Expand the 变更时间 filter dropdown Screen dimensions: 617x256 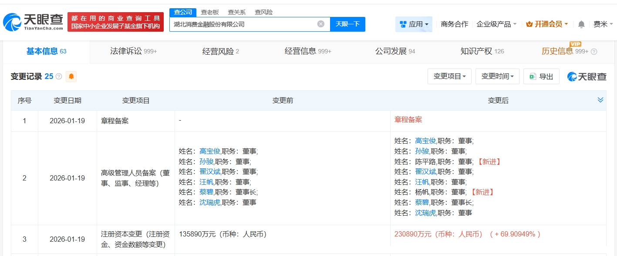pos(497,77)
